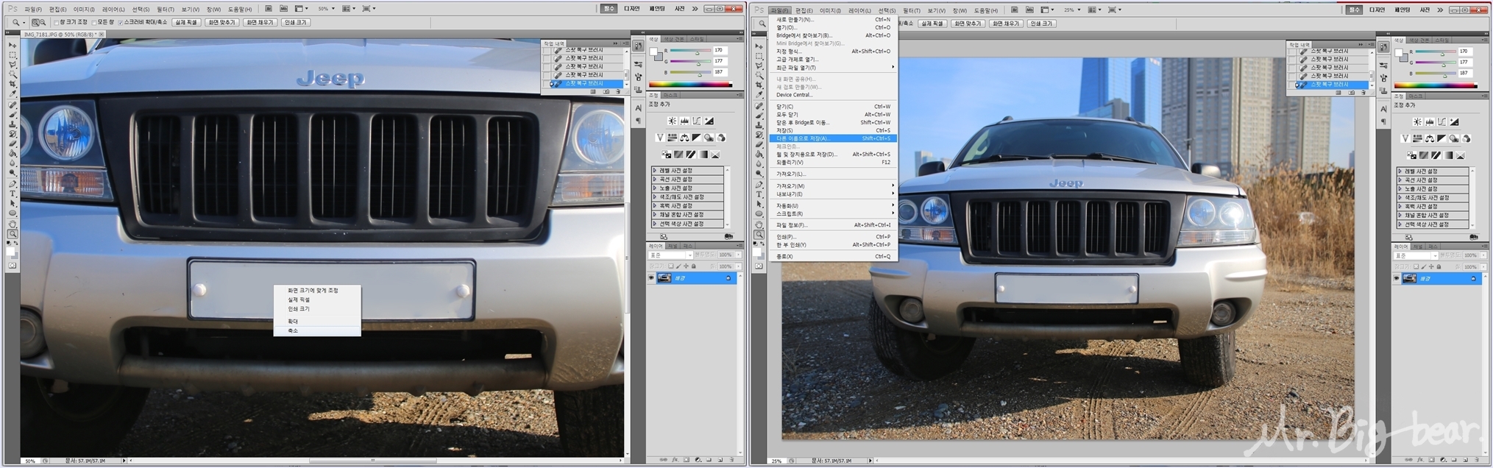Click IMG_7181.JPG document tab in left window

point(63,35)
